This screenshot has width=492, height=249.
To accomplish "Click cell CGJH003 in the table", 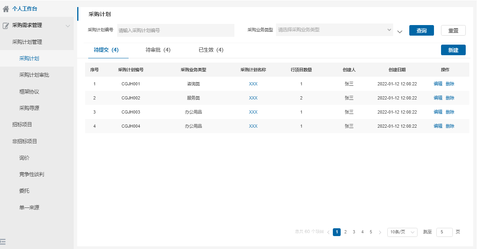I will (x=131, y=112).
